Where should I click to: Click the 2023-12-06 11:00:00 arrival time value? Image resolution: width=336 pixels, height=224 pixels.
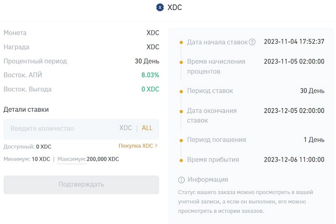tap(294, 160)
